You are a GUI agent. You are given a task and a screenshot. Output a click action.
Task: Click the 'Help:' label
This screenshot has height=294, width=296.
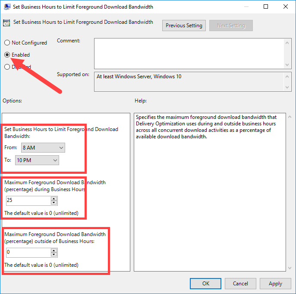141,101
